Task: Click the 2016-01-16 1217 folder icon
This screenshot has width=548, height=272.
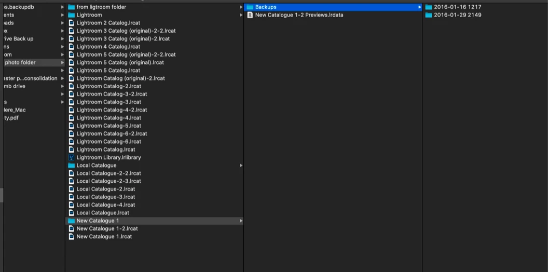Action: pyautogui.click(x=429, y=7)
